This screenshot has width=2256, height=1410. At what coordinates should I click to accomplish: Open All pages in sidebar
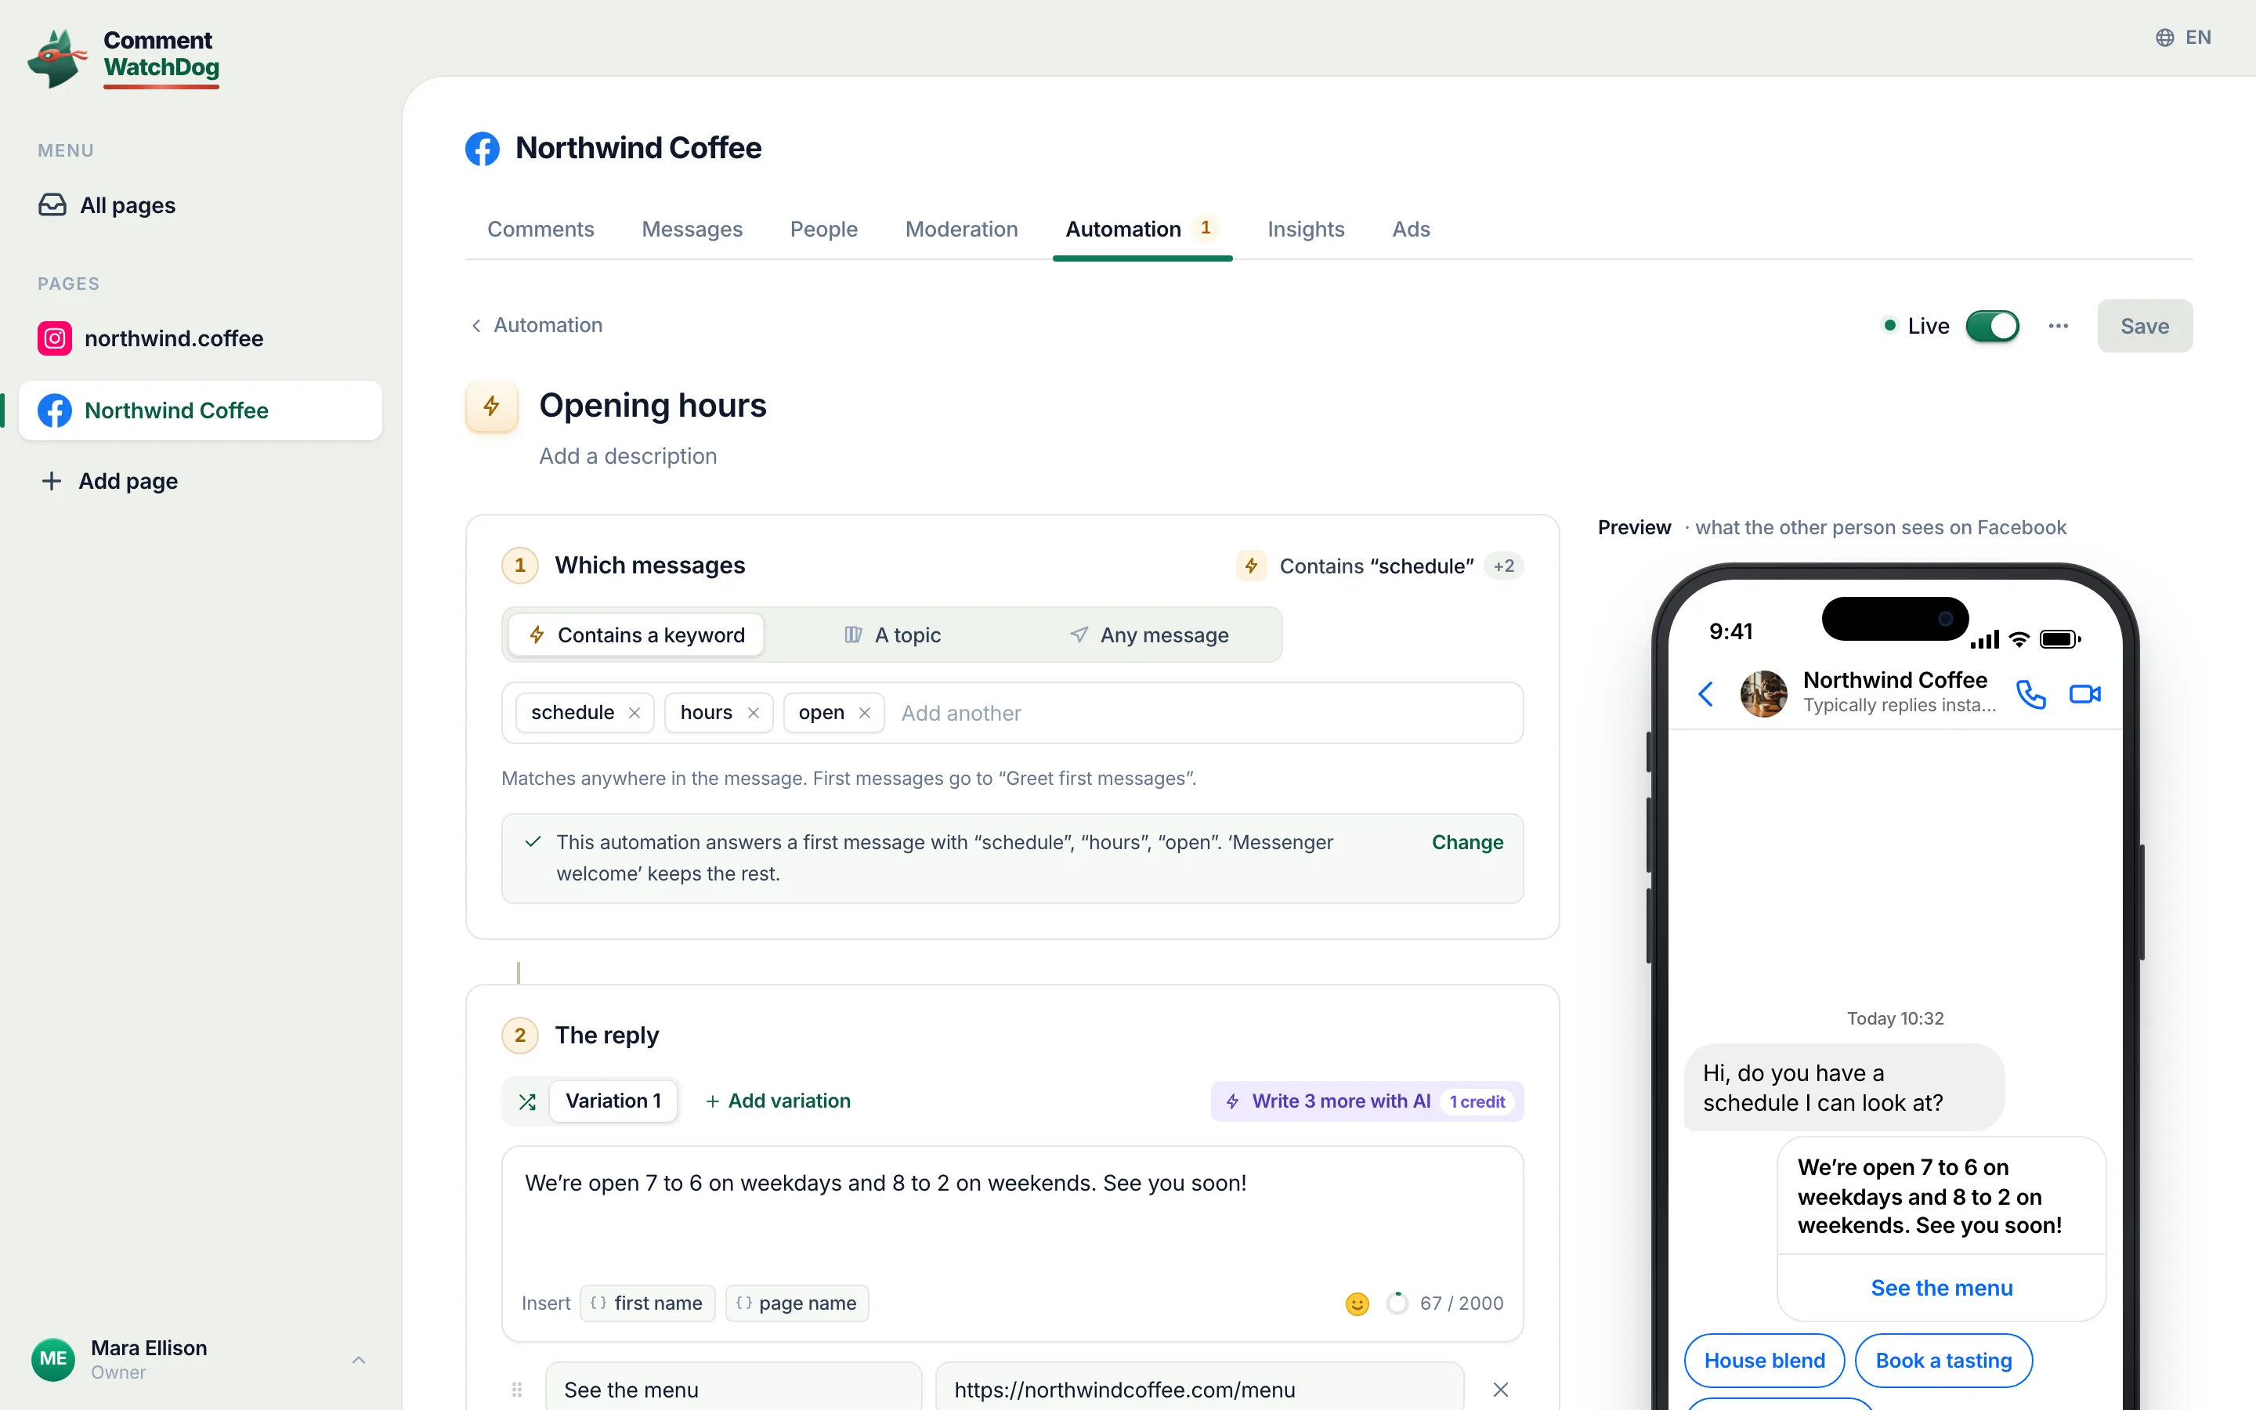pyautogui.click(x=200, y=205)
